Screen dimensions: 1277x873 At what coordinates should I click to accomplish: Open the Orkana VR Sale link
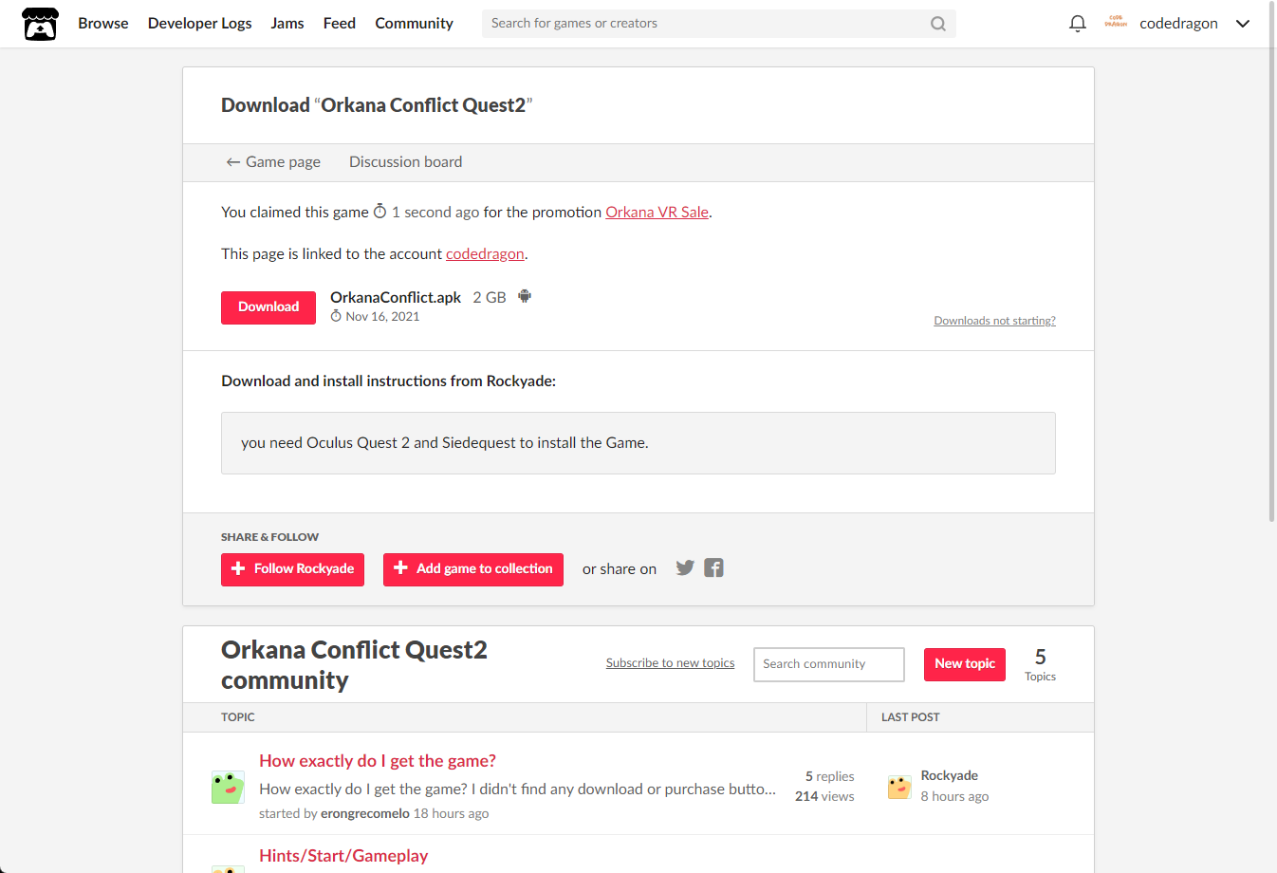[657, 213]
